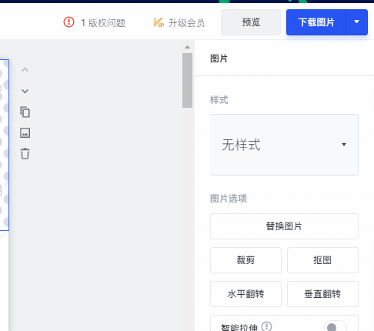Click the 裁剪 crop button

click(245, 260)
